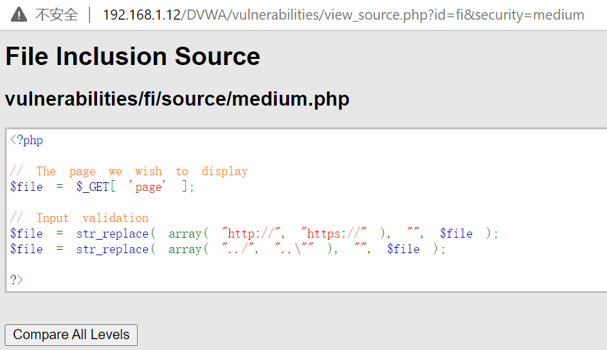The image size is (607, 350).
Task: Click the File Inclusion Source heading
Action: pos(133,56)
